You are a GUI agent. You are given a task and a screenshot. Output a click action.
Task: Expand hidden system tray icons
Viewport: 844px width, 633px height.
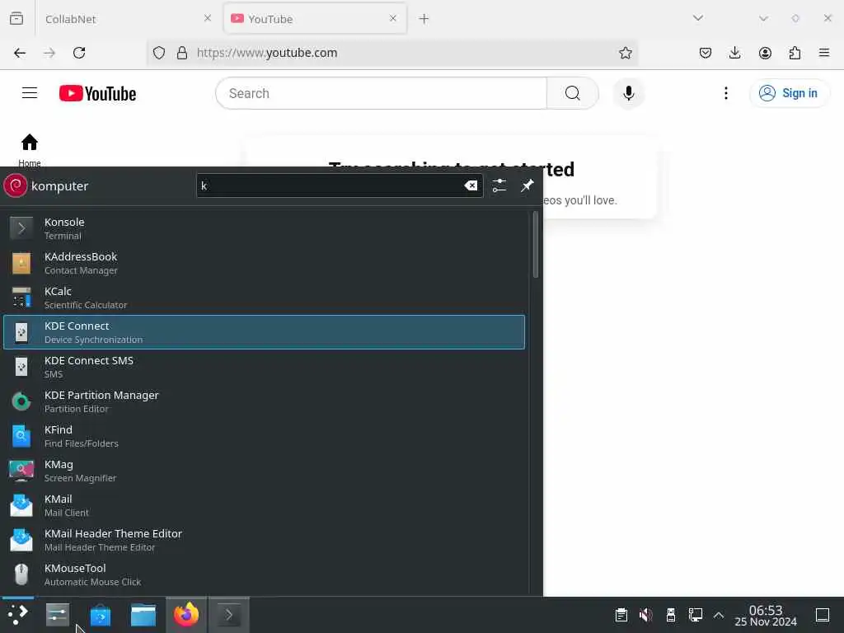tap(719, 615)
